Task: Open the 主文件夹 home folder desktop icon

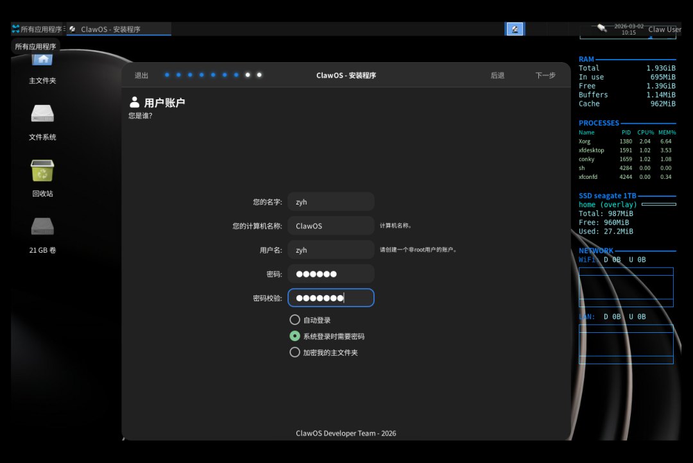Action: pyautogui.click(x=42, y=69)
